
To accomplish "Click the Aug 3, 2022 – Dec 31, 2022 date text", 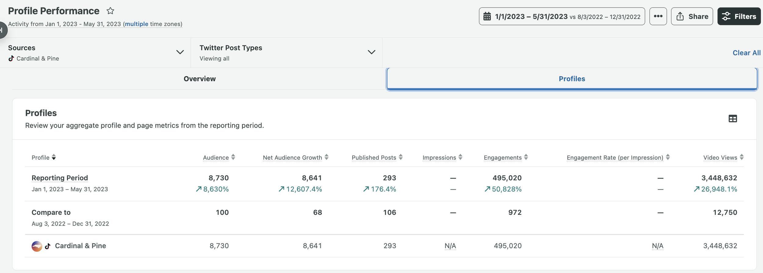I will pyautogui.click(x=70, y=224).
